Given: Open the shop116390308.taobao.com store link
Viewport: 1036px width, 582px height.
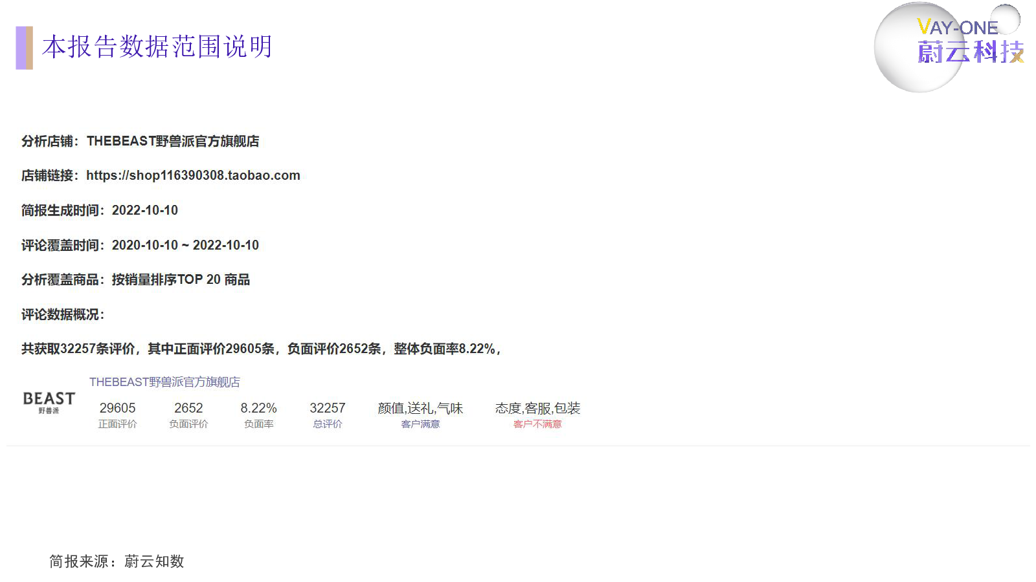Looking at the screenshot, I should 193,175.
